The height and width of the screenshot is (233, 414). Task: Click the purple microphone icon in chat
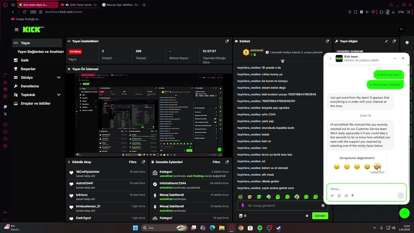tap(243, 205)
